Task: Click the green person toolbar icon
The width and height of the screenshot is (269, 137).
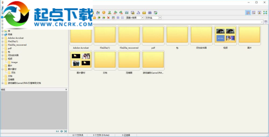Action: [x=109, y=13]
